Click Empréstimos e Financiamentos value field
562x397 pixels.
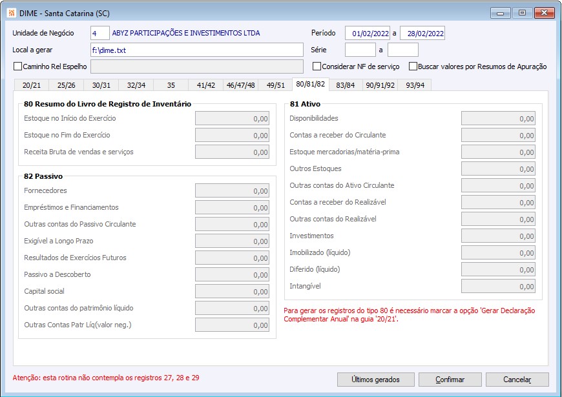pyautogui.click(x=233, y=207)
